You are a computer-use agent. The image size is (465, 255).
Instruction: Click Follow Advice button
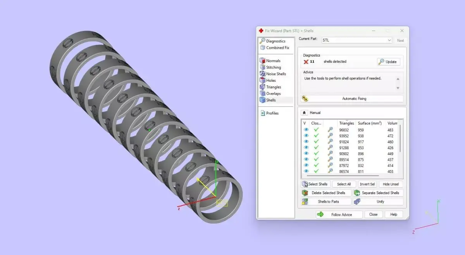[x=339, y=214]
